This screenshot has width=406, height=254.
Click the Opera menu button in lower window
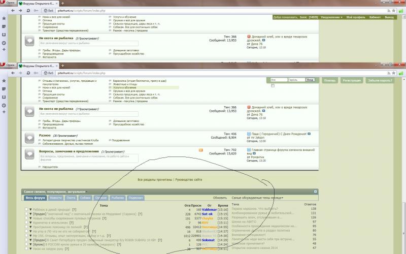pyautogui.click(x=8, y=66)
